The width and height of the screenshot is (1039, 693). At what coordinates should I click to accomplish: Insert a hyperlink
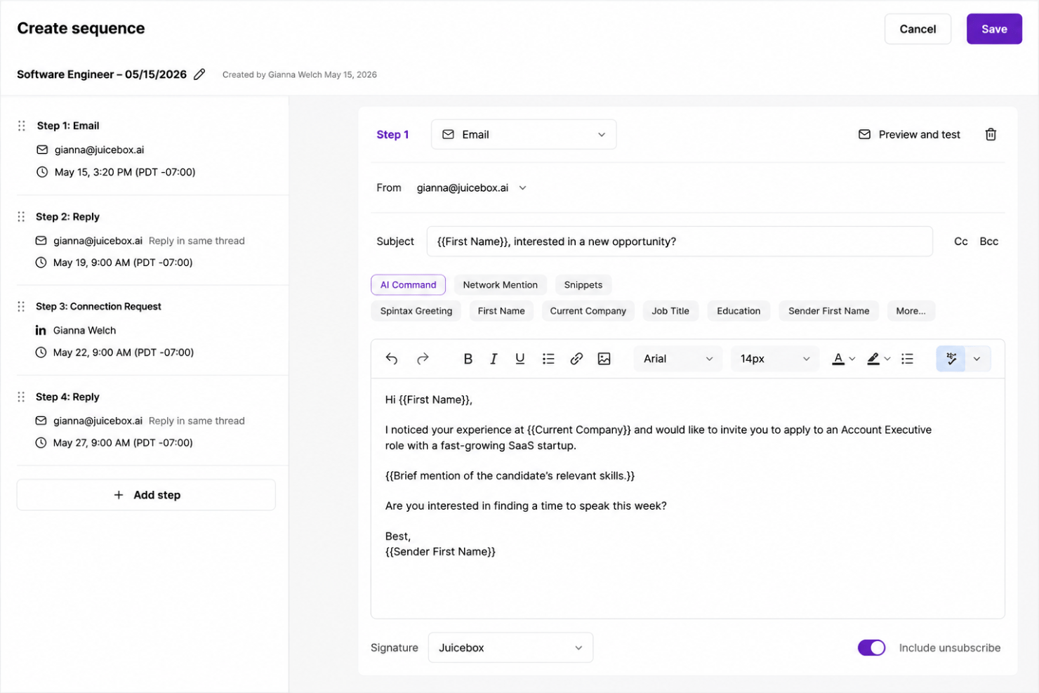(576, 359)
